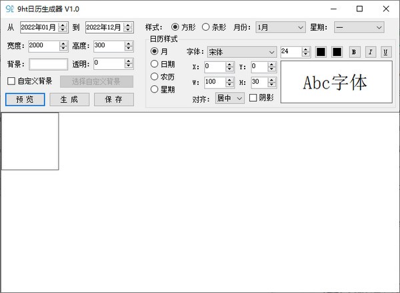The height and width of the screenshot is (293, 400).
Task: Toggle bold font style button
Action: click(x=354, y=52)
